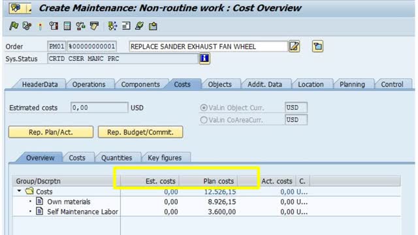The width and height of the screenshot is (418, 235).
Task: Click Own materials document icon
Action: [39, 201]
